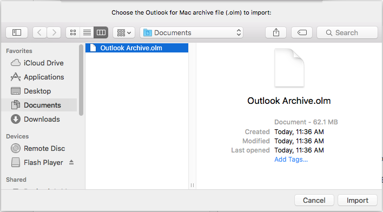Click the Last opened date value
The width and height of the screenshot is (383, 212).
point(299,150)
